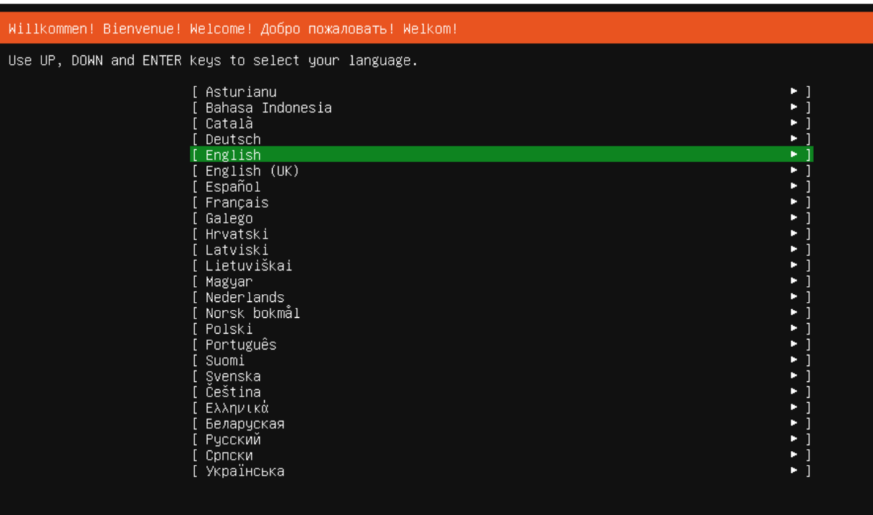Choose Bahasa Indonesia from the language list
This screenshot has width=873, height=515.
(501, 108)
